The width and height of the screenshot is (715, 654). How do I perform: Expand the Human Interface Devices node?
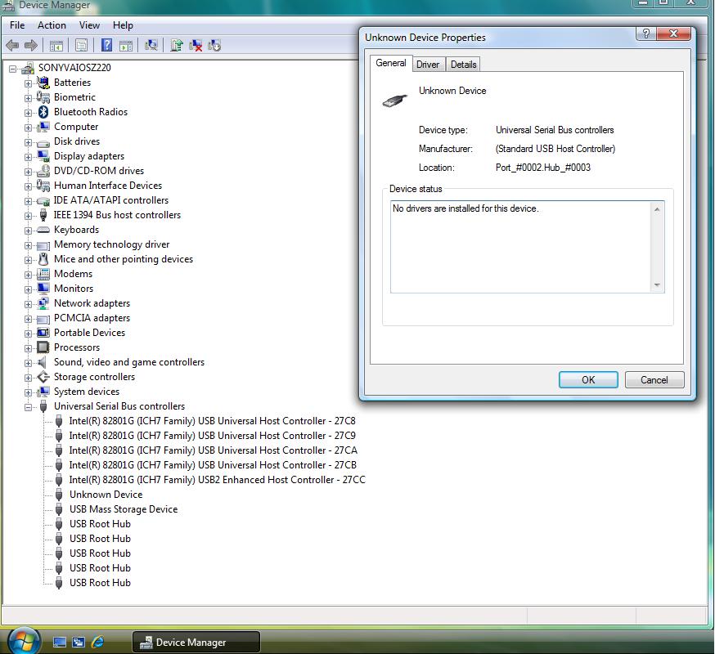(29, 186)
